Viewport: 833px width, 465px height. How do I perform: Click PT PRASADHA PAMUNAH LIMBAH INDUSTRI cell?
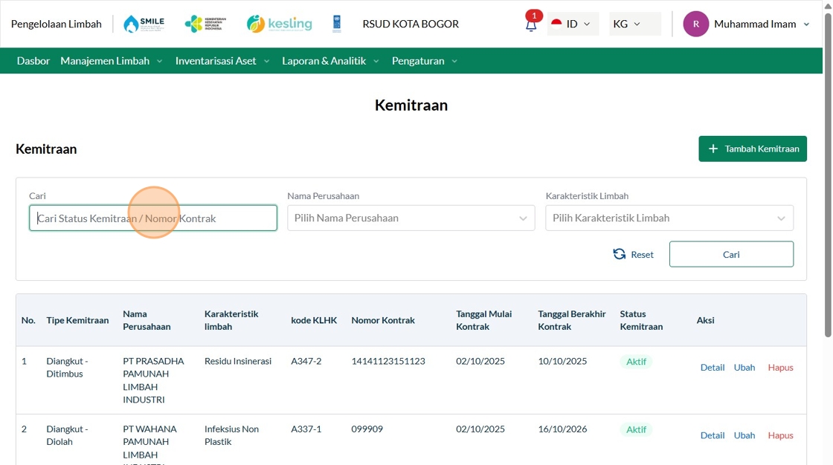point(153,380)
